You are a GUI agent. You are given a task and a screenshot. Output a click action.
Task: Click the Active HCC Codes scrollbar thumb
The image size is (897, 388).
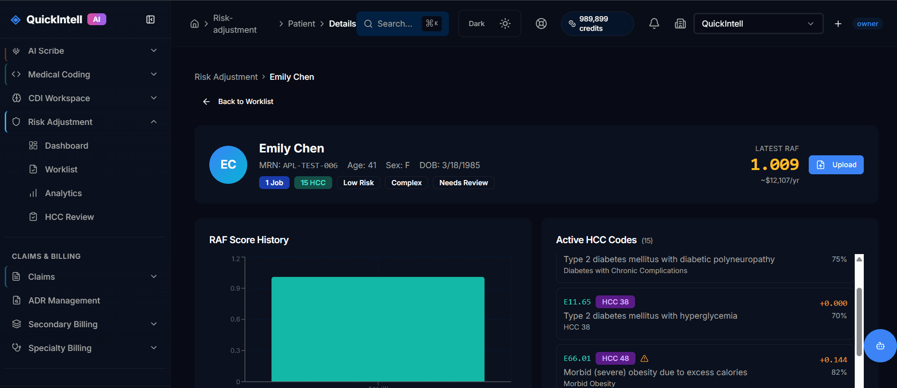[x=859, y=322]
